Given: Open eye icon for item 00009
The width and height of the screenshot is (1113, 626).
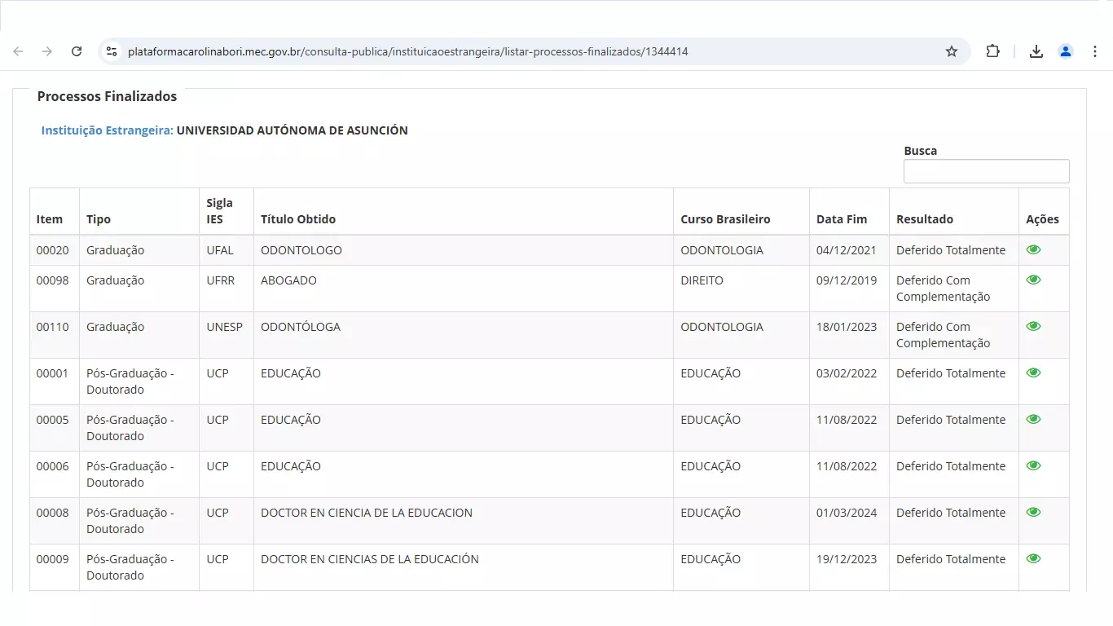Looking at the screenshot, I should pos(1033,559).
